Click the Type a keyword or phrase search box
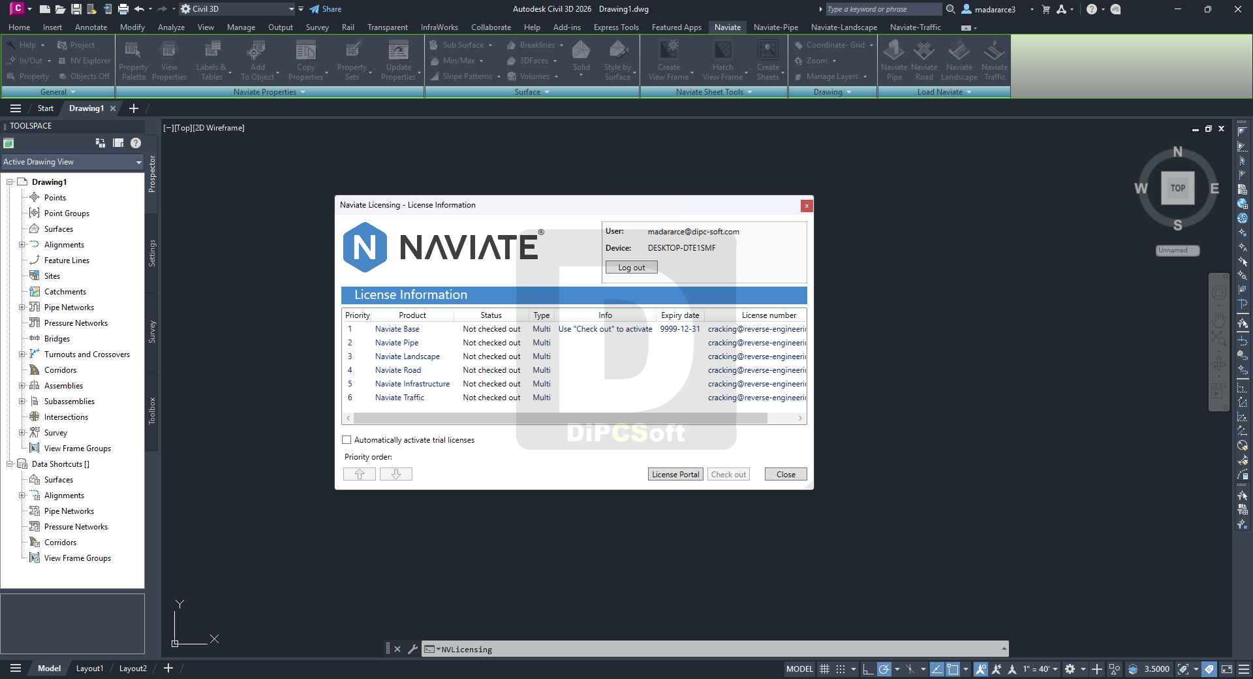Viewport: 1253px width, 679px height. [884, 9]
